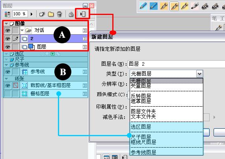
Task: Open the 类型 dropdown arrow
Action: (199, 74)
